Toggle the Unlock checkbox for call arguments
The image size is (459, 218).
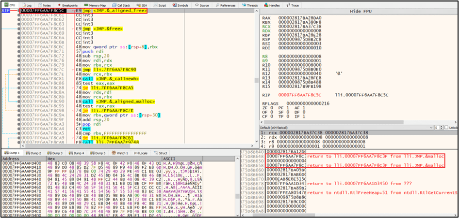[446, 127]
